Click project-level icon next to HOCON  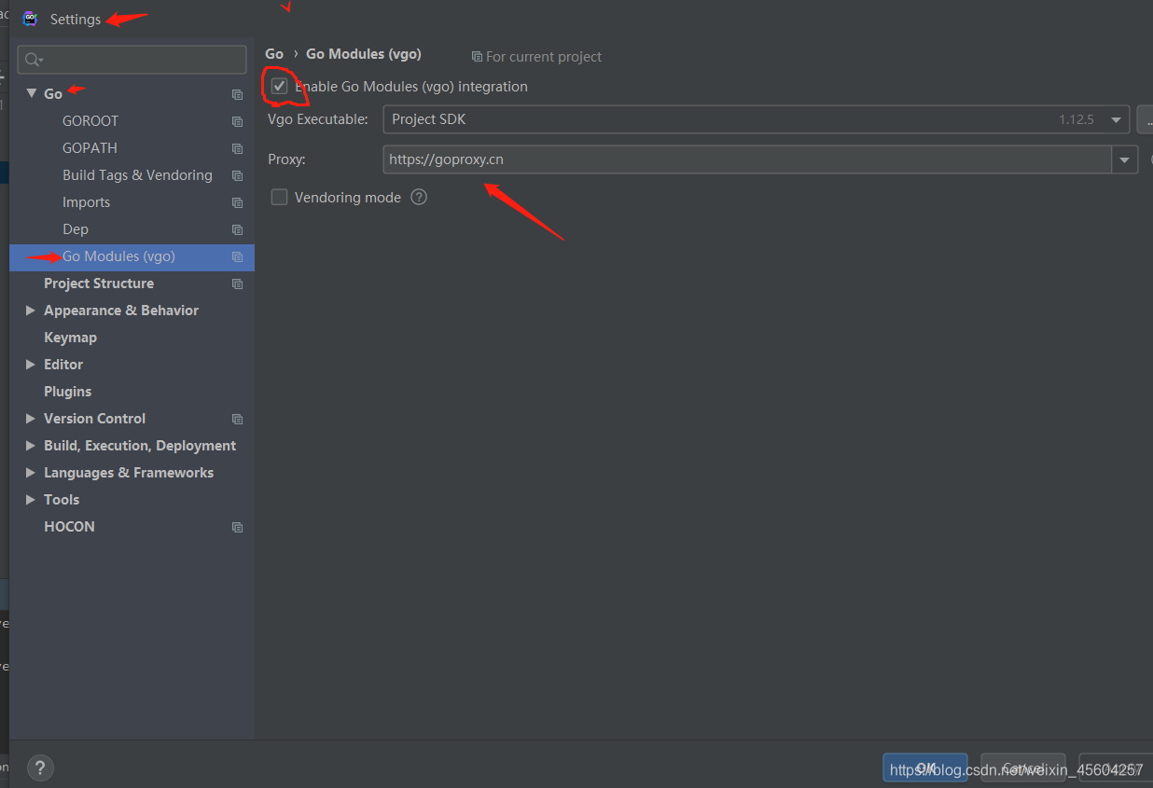(237, 527)
